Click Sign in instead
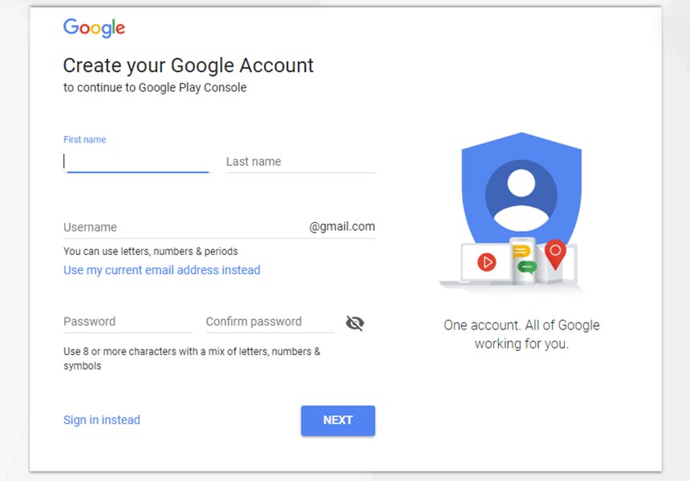This screenshot has width=690, height=481. 101,420
